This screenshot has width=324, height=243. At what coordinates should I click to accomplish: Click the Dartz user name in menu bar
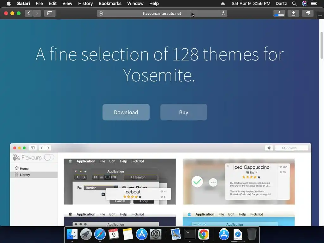click(x=281, y=3)
